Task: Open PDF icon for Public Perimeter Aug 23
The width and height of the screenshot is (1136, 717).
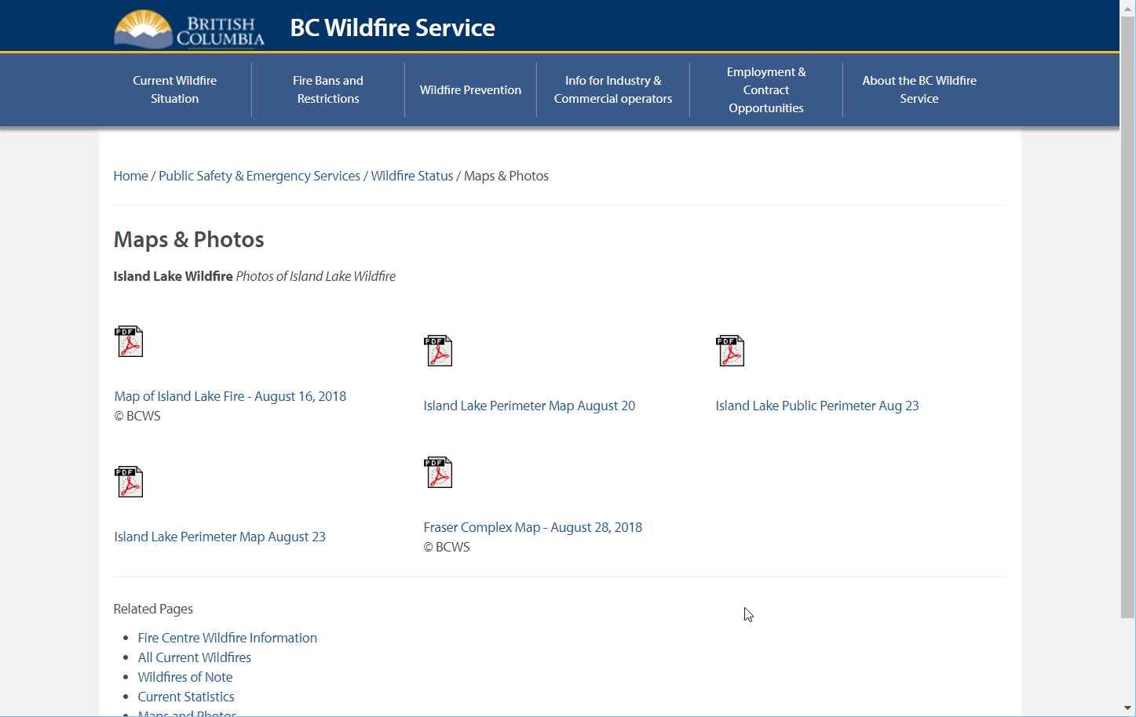Action: [730, 351]
